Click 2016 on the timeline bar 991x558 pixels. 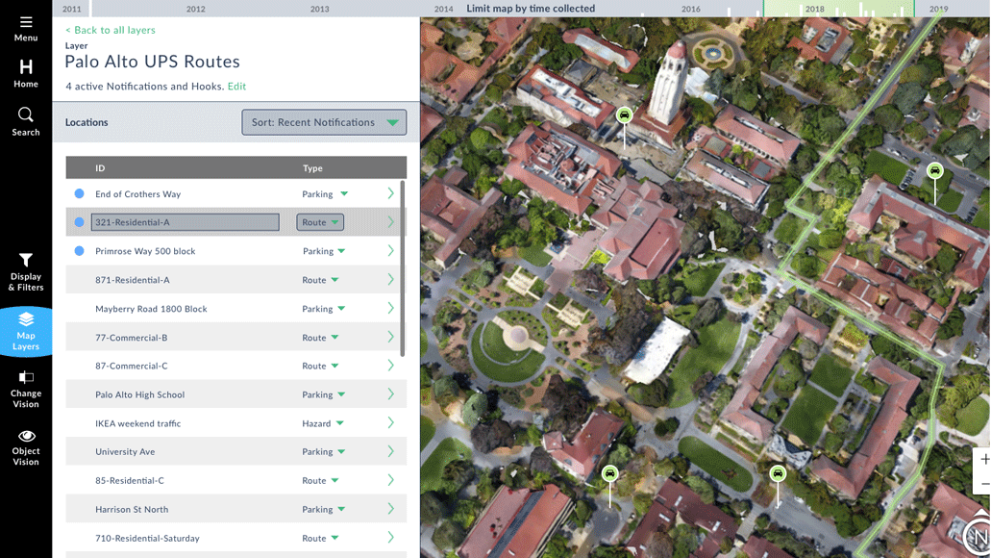(690, 9)
